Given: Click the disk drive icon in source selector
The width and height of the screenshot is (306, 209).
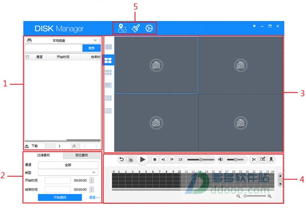Looking at the screenshot, I should tap(29, 40).
